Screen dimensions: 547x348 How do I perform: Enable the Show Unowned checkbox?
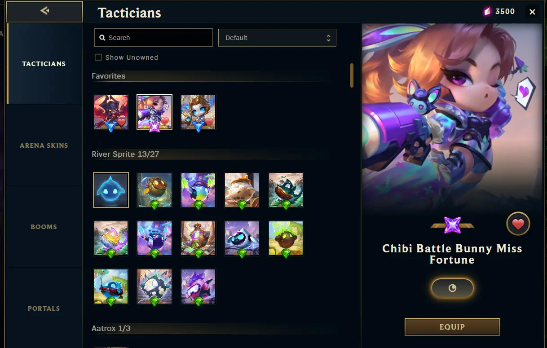98,57
